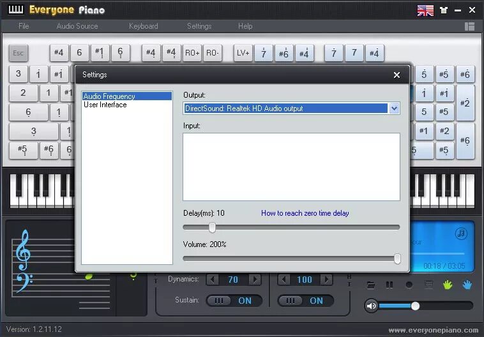Open the skin shirt icon
The width and height of the screenshot is (484, 337).
click(x=444, y=10)
